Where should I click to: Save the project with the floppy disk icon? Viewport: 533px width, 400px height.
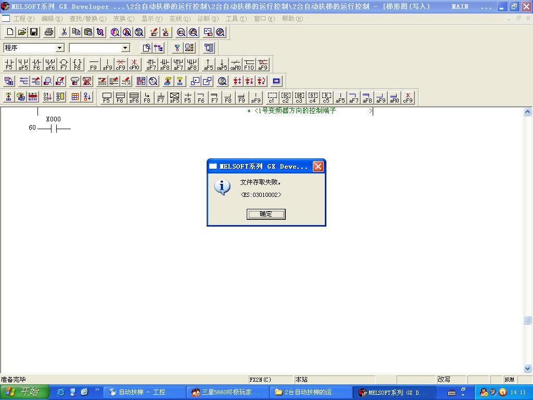point(34,32)
